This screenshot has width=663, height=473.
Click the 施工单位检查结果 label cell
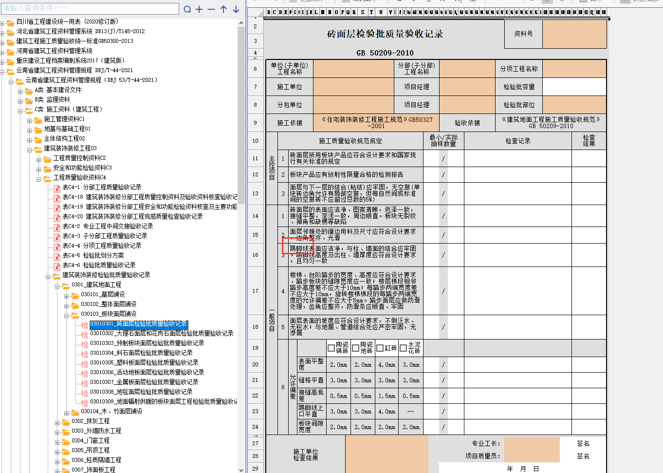click(x=306, y=455)
